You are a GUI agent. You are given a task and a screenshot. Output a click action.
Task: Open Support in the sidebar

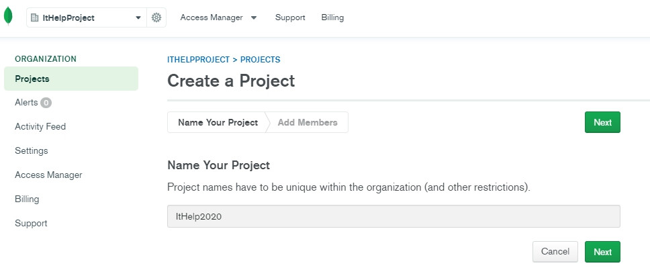pos(31,224)
